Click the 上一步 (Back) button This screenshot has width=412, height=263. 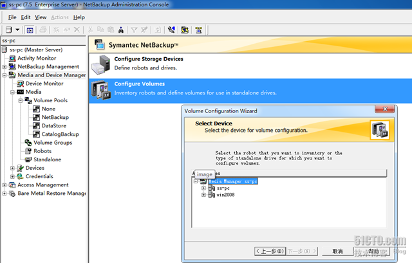point(270,251)
